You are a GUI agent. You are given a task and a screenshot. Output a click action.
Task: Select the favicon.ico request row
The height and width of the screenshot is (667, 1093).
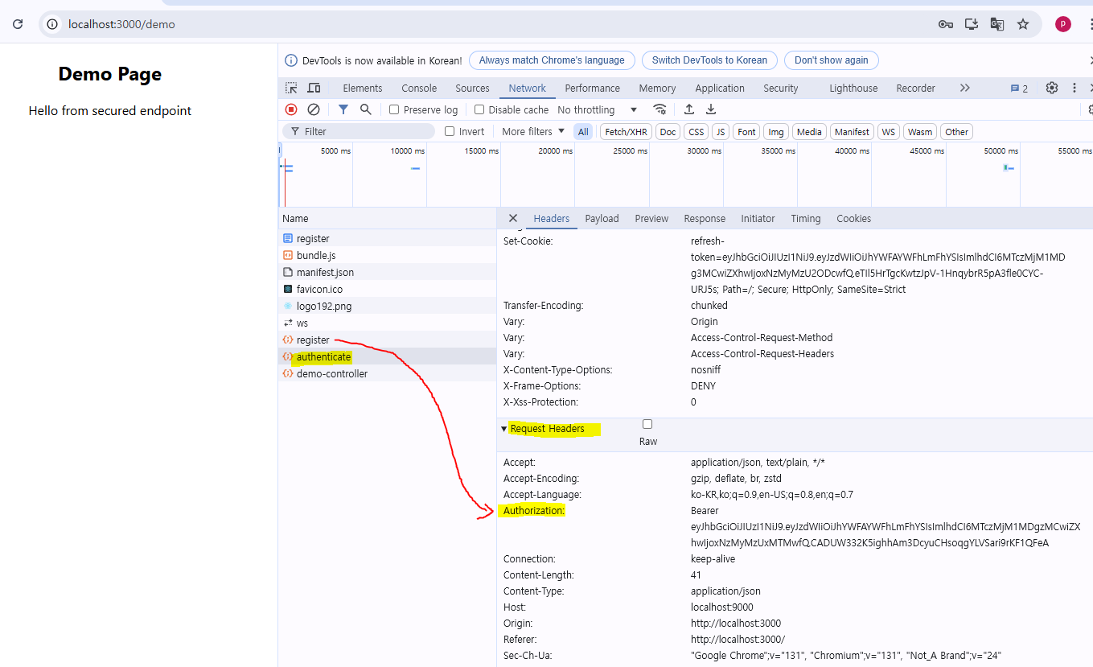(x=387, y=289)
